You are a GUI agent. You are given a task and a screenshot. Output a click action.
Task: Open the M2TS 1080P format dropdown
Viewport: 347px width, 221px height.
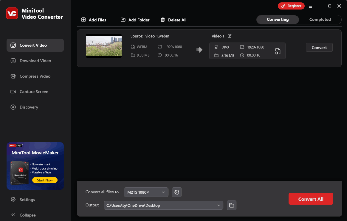[146, 192]
